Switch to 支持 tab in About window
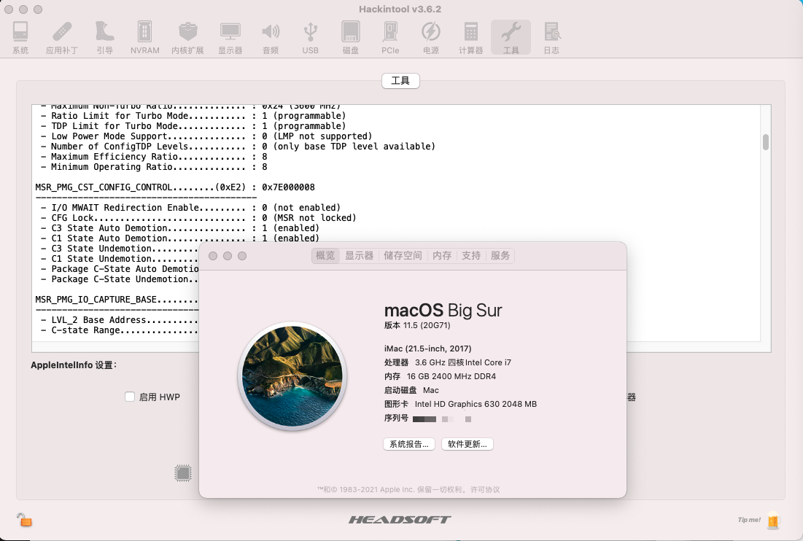Screen dimensions: 803x541 point(471,255)
